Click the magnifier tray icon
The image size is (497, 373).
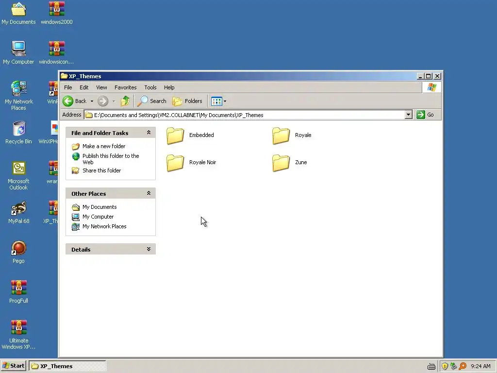coord(463,366)
